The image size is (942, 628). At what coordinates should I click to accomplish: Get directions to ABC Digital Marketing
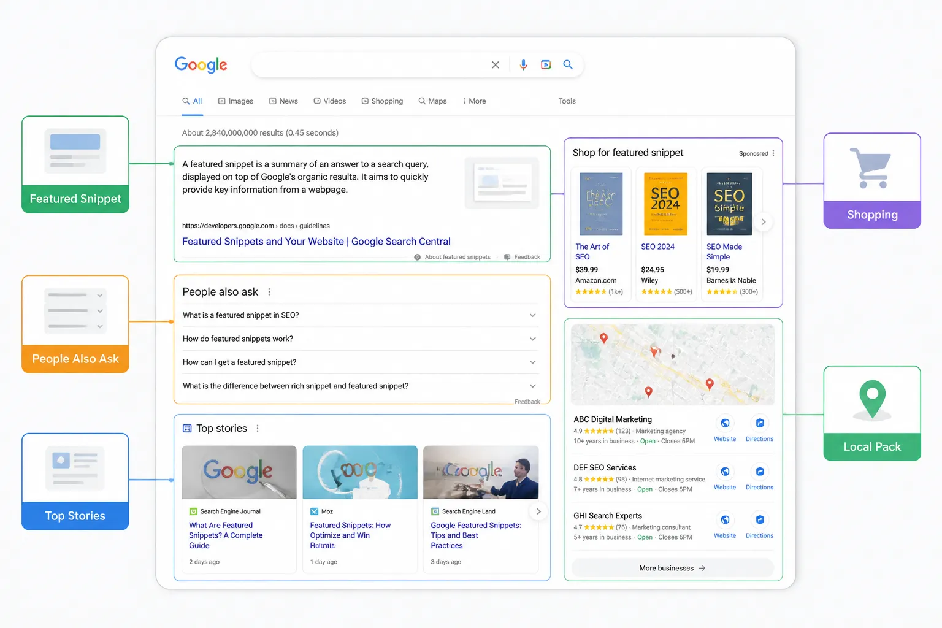[760, 423]
